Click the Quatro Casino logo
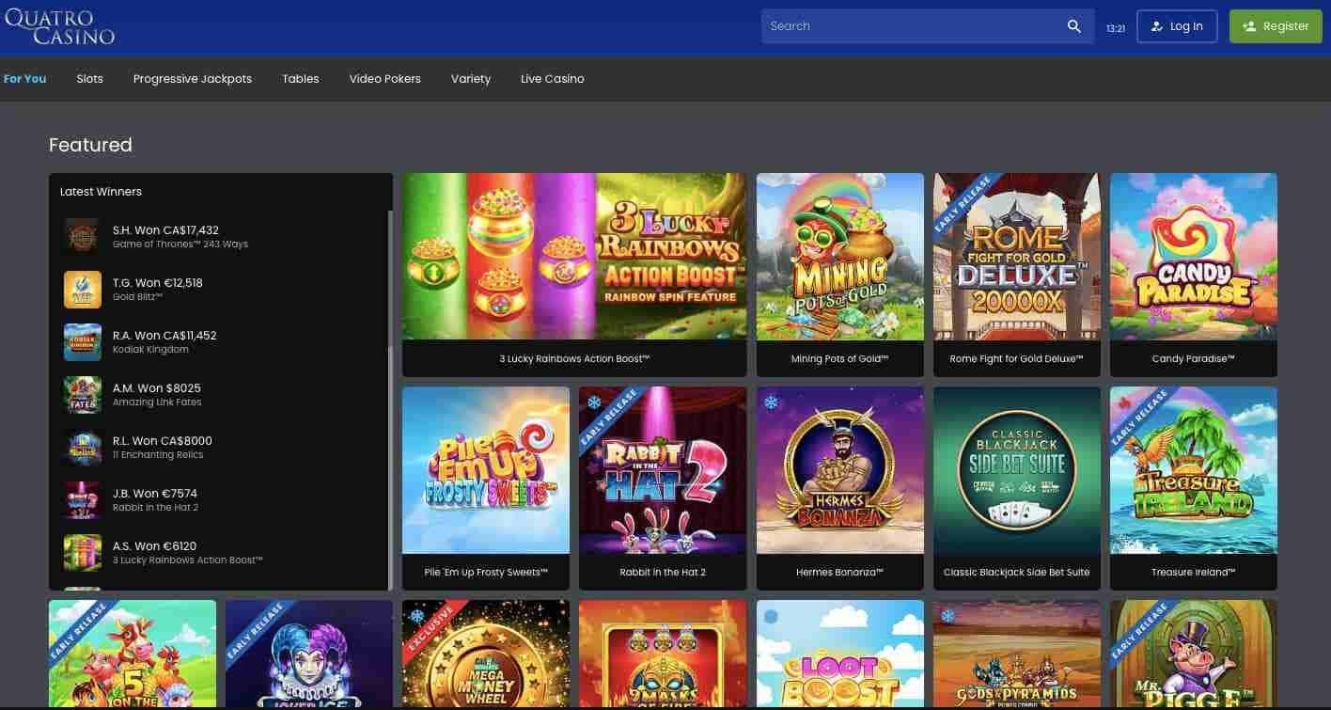 [x=60, y=26]
